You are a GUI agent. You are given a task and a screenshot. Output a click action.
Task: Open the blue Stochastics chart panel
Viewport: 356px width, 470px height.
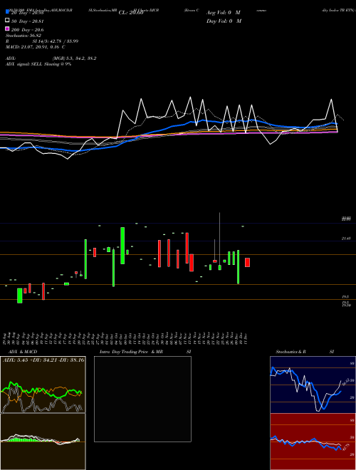click(x=313, y=385)
